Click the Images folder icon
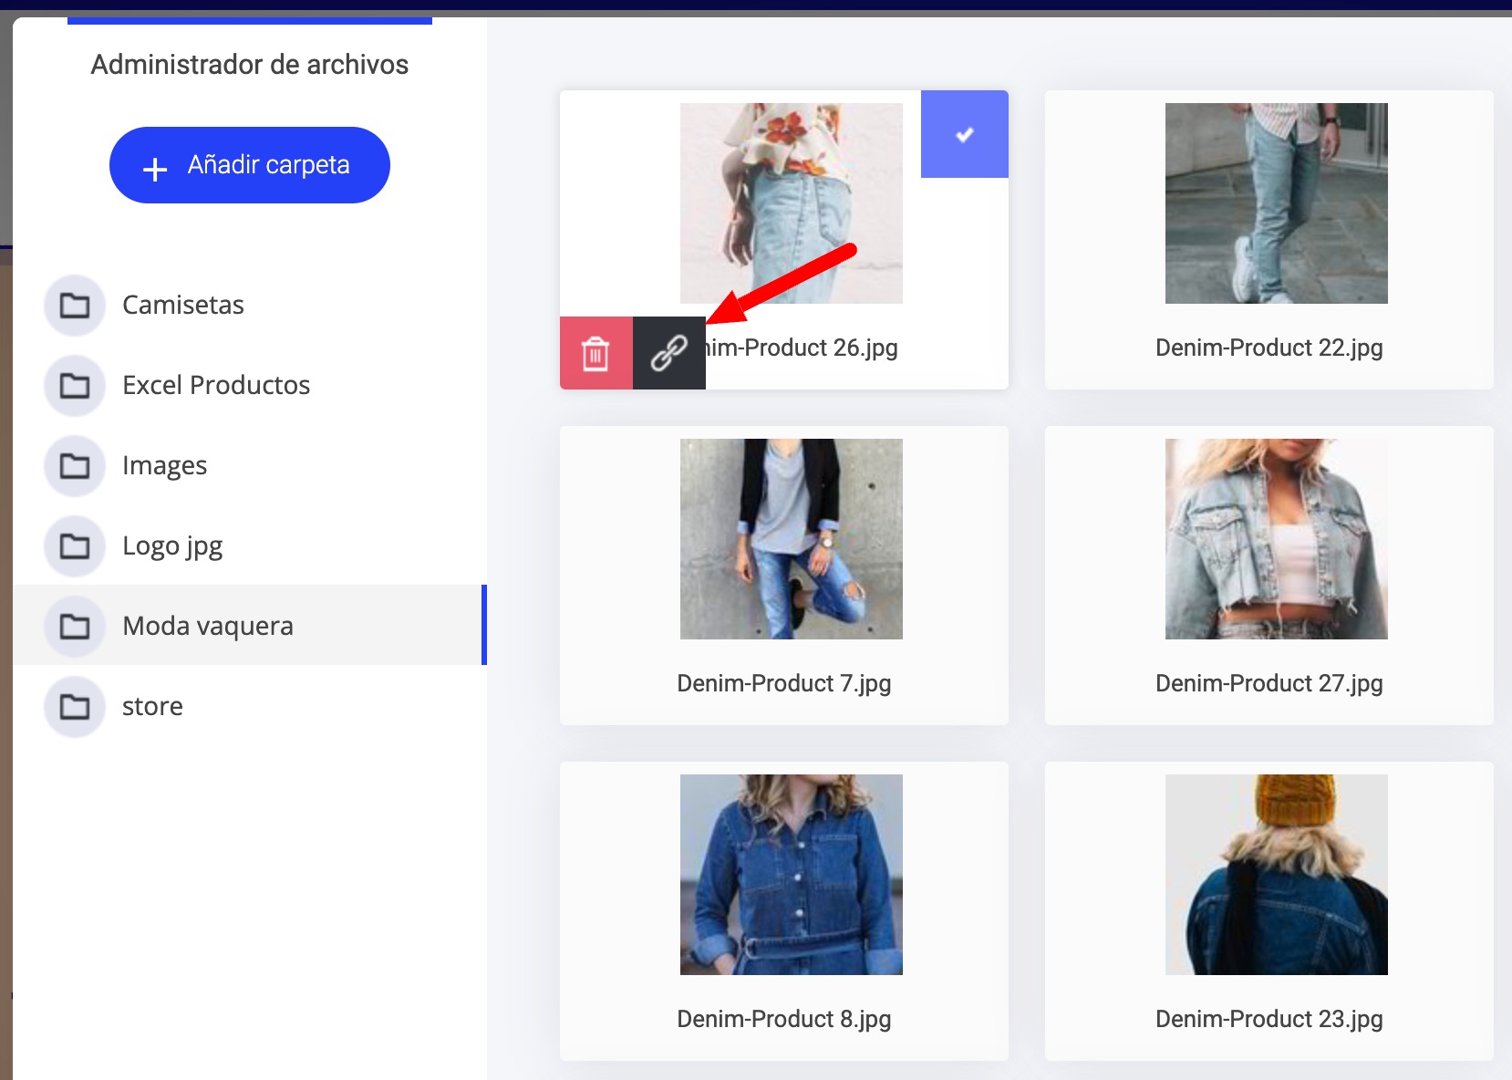Image resolution: width=1512 pixels, height=1080 pixels. (75, 465)
